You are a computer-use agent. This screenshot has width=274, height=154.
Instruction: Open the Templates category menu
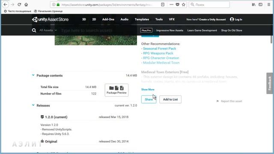click(x=142, y=19)
